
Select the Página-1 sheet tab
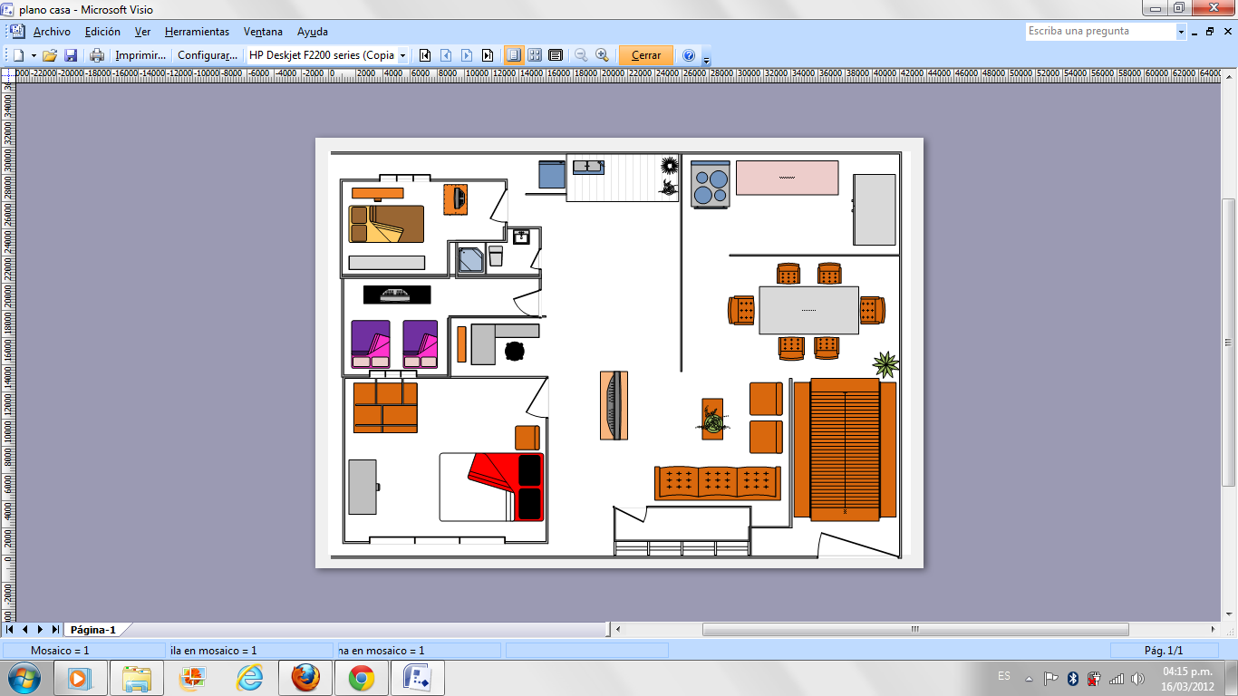pos(93,630)
